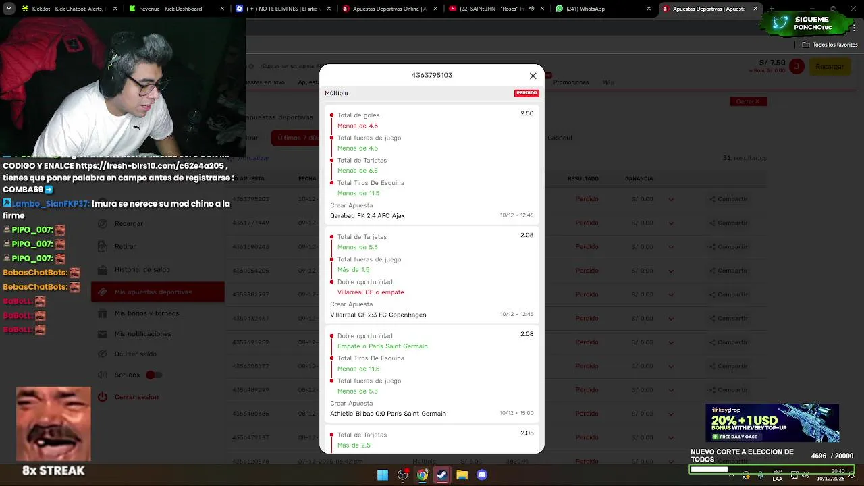Open Mis notificaciones sidebar item

click(x=142, y=333)
